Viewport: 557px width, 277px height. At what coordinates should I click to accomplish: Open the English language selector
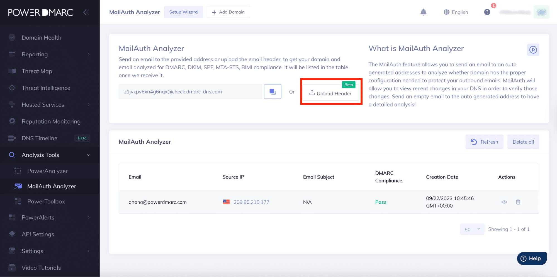pos(456,12)
